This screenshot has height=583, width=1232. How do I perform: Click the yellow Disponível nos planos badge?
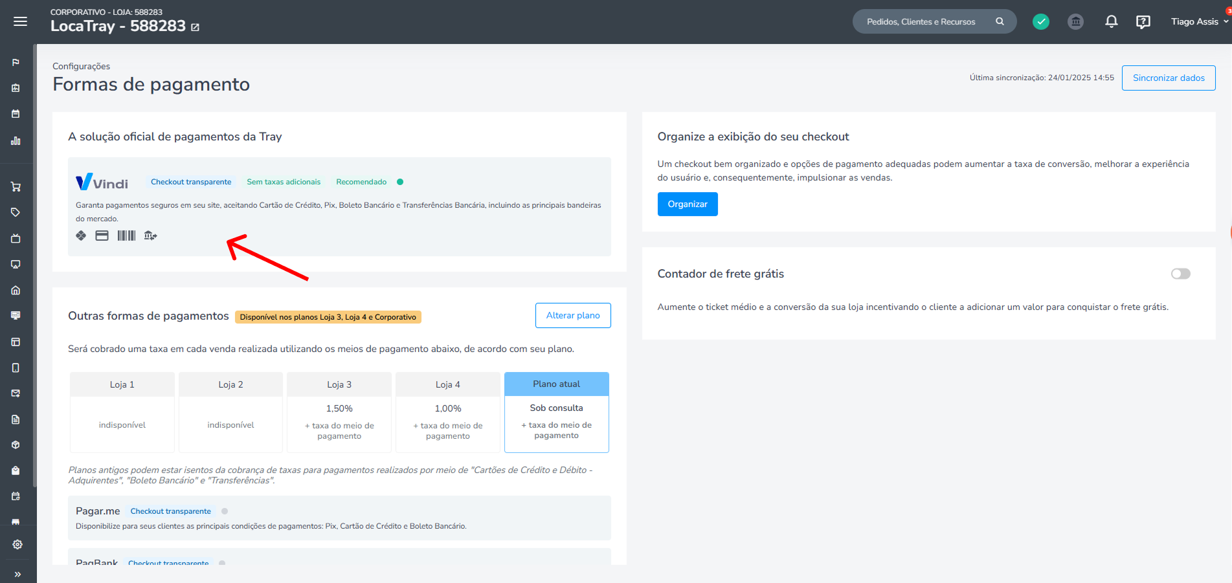pyautogui.click(x=328, y=317)
